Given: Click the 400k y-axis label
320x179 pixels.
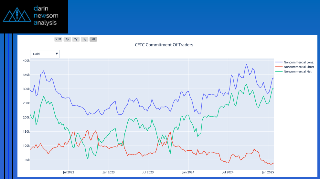Looking at the screenshot, I should coord(26,61).
